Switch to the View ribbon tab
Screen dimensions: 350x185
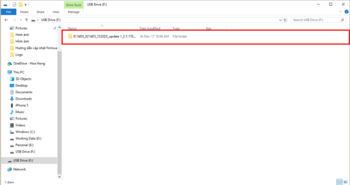tap(56, 12)
